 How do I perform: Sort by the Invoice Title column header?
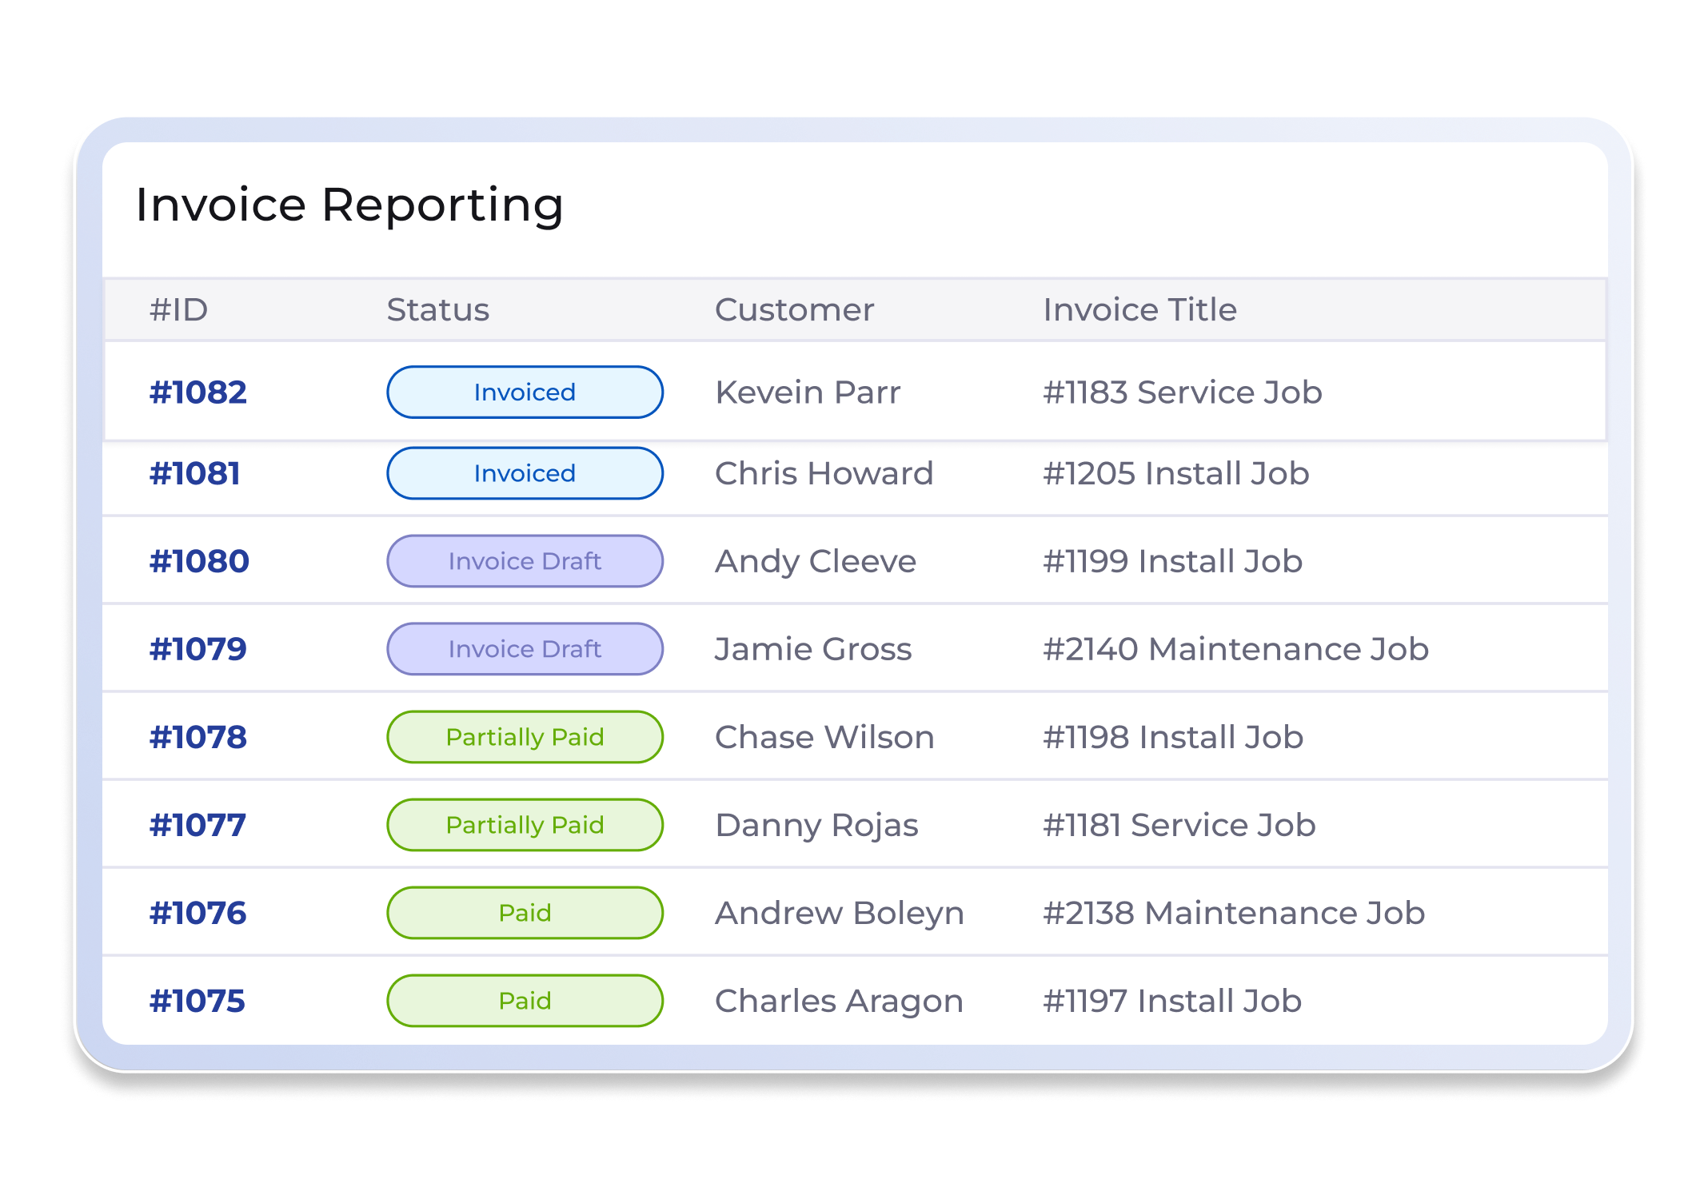tap(1140, 310)
